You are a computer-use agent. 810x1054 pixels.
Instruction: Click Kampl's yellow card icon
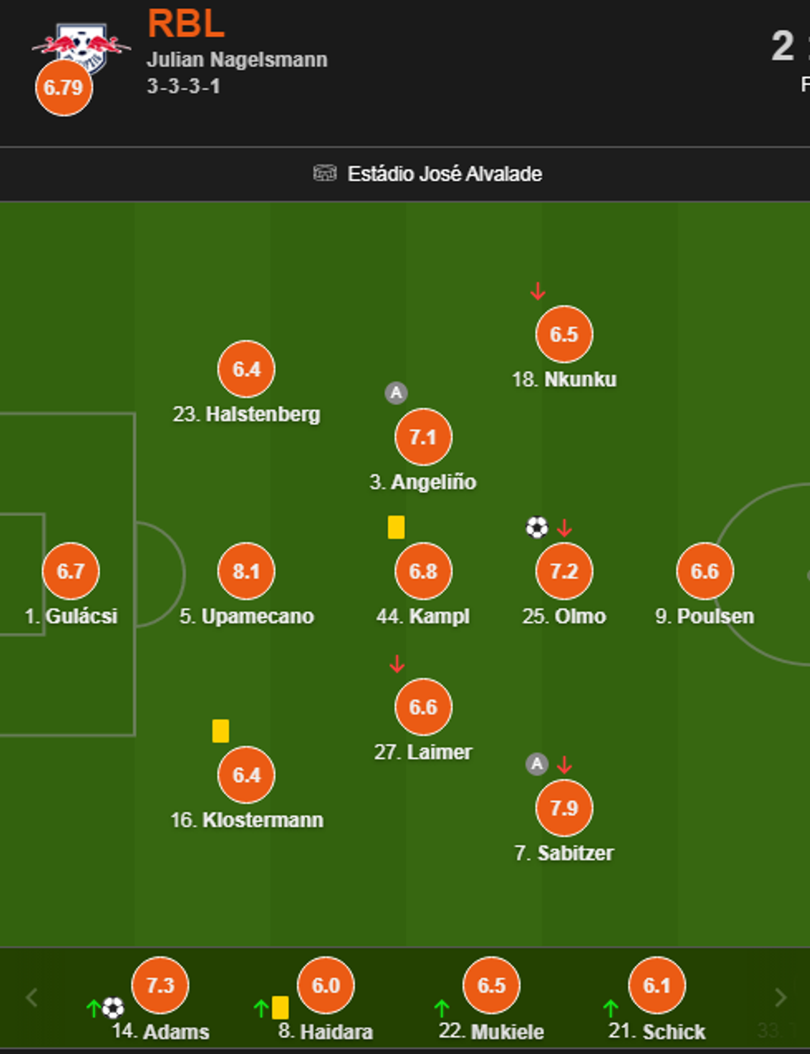tap(396, 527)
